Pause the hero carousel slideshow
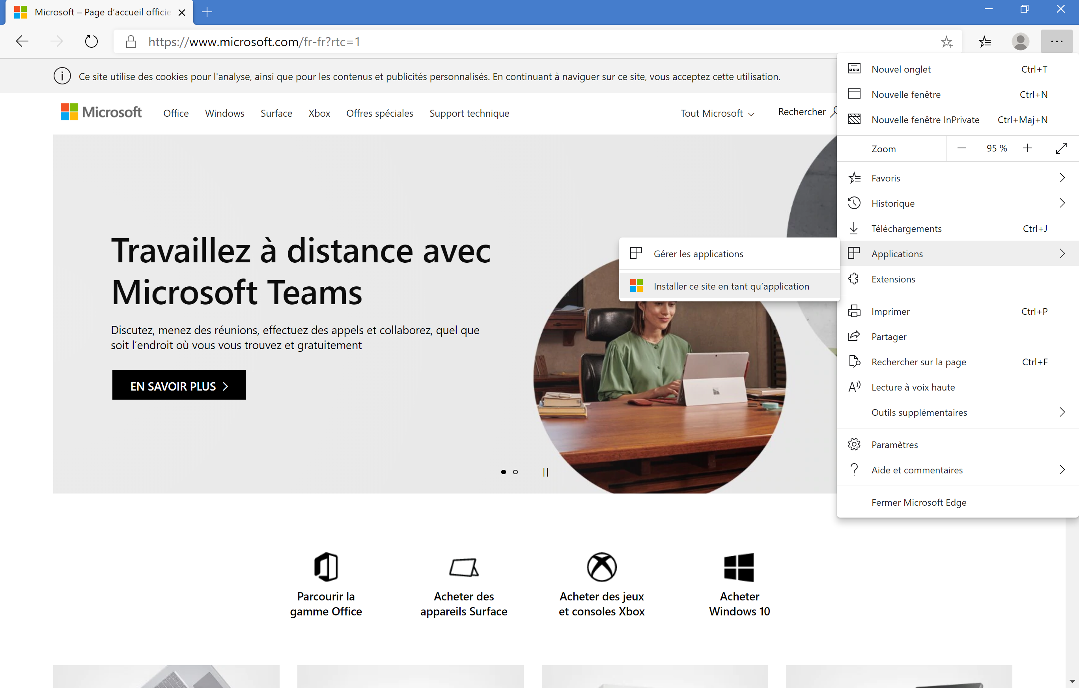Screen dimensions: 1079x688 [545, 472]
